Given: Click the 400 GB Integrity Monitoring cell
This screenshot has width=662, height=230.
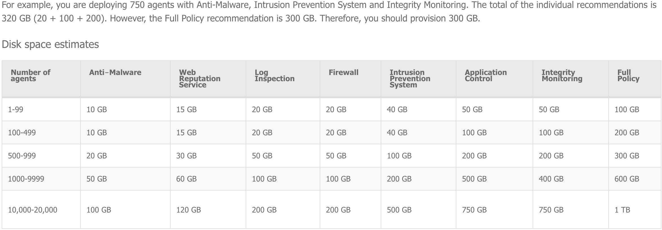Looking at the screenshot, I should click(x=551, y=179).
